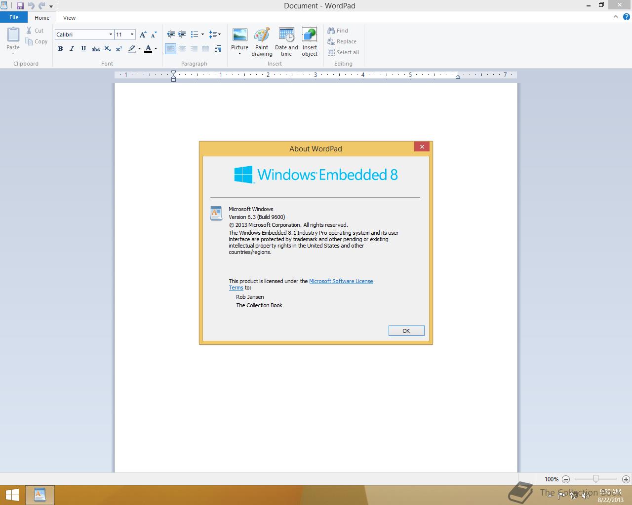The height and width of the screenshot is (505, 632).
Task: Click the zoom slider thumb
Action: coord(596,479)
